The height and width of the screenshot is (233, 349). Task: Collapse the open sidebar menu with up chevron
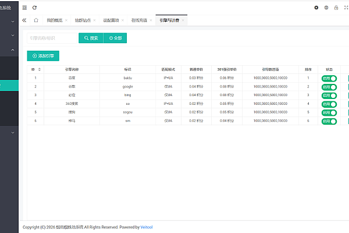pos(13,50)
